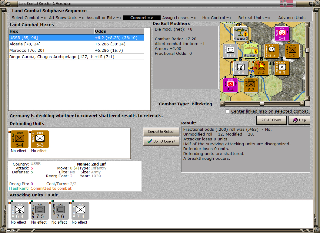Click the map's vertical scrollbar down arrow
Screen dimensions: 320x233
tap(308, 98)
